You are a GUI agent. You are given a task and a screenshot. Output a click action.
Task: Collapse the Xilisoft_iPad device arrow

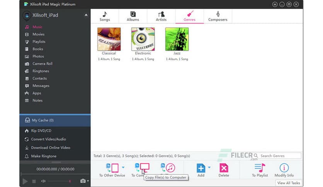pyautogui.click(x=86, y=15)
